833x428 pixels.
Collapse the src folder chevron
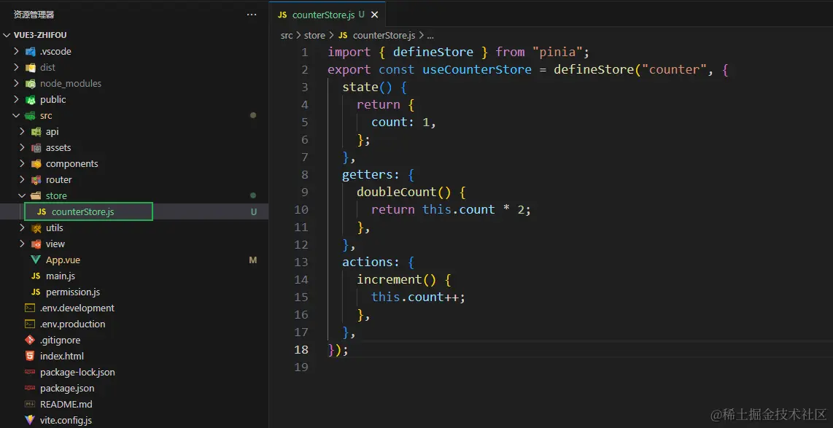coord(17,115)
